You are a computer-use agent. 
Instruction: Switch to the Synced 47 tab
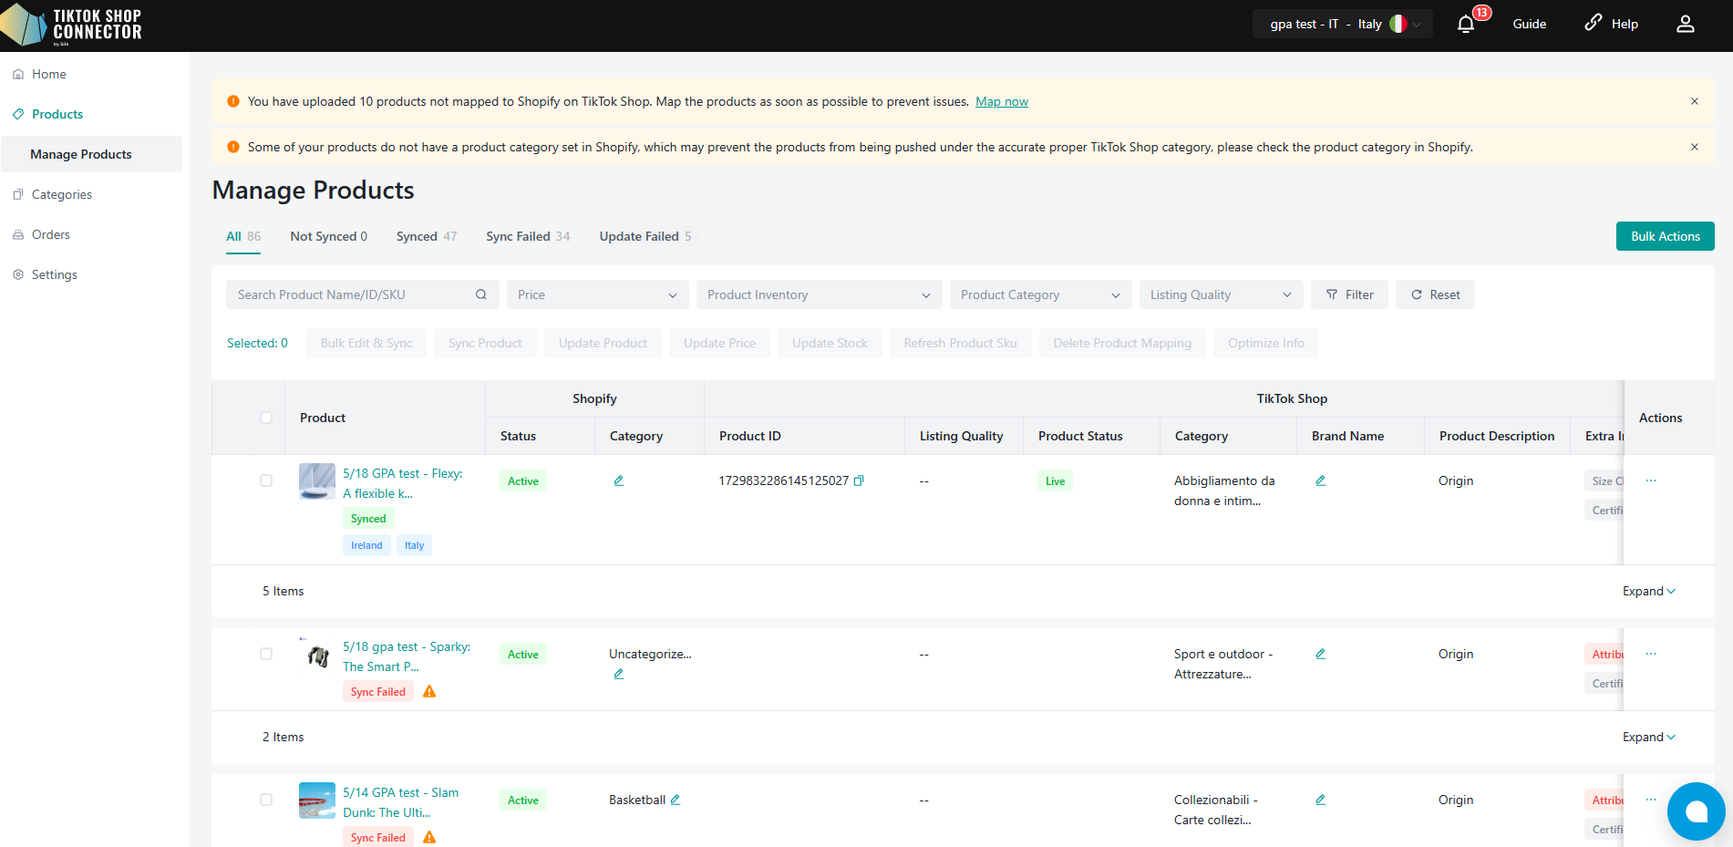427,236
